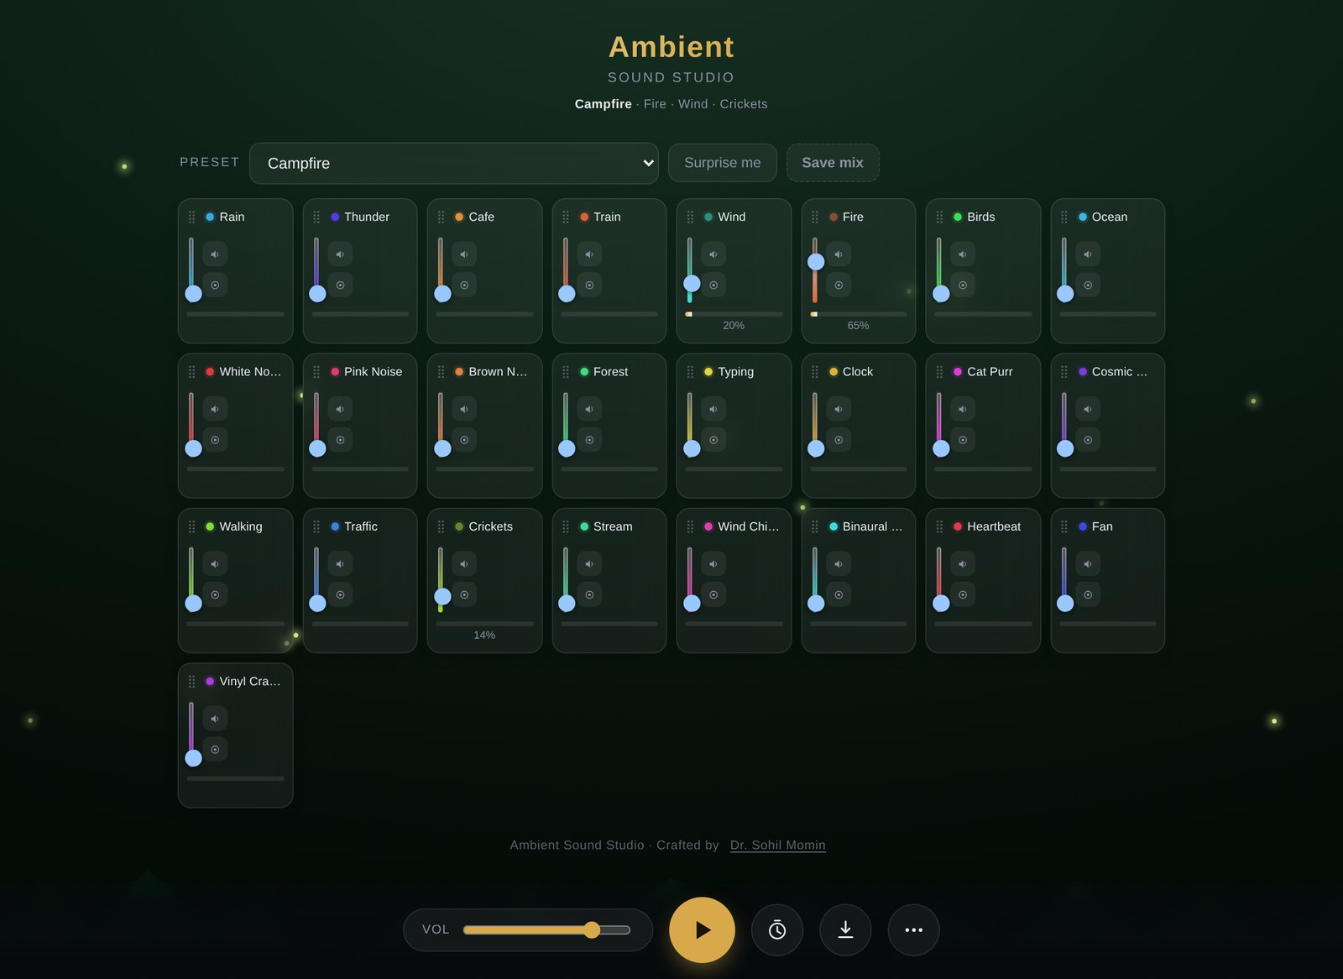The height and width of the screenshot is (979, 1343).
Task: Toggle the circle-dot button on the Crickets card
Action: click(464, 595)
